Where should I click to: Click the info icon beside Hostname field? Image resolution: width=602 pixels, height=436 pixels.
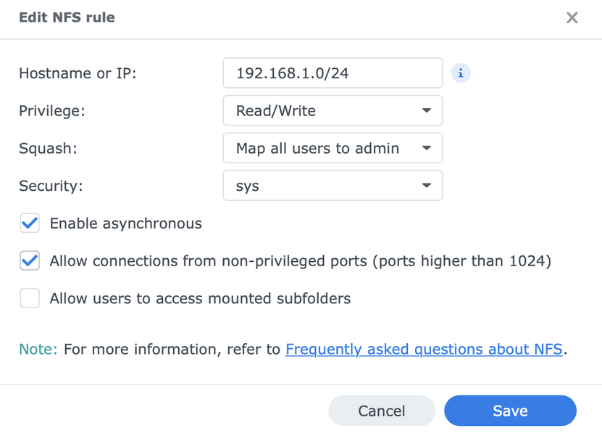461,73
